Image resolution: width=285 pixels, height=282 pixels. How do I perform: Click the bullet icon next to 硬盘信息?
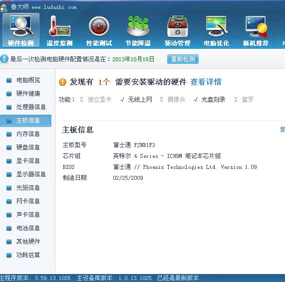(9, 147)
